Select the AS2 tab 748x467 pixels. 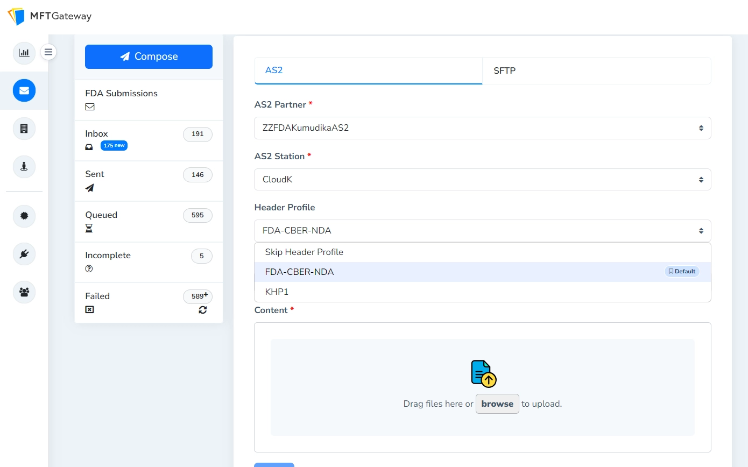368,70
